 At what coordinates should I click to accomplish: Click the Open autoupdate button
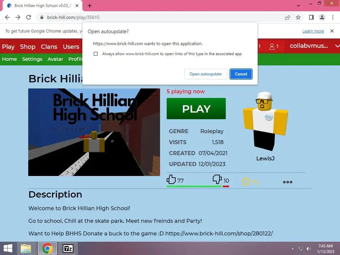point(206,74)
